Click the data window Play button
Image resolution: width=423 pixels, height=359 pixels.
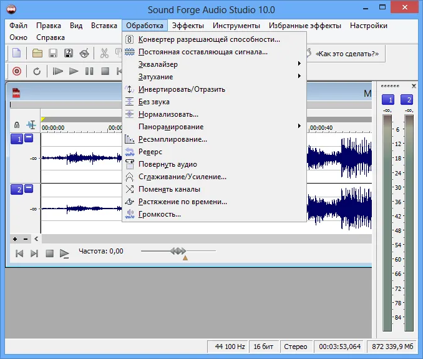64,253
